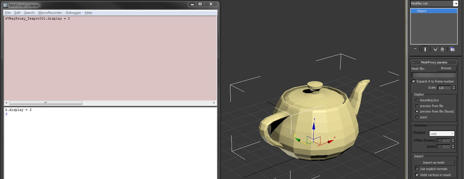The image size is (464, 179).
Task: Open the Debugger menu
Action: (73, 13)
